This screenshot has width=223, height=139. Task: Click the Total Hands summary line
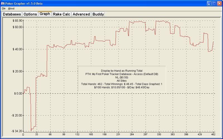coord(122,84)
